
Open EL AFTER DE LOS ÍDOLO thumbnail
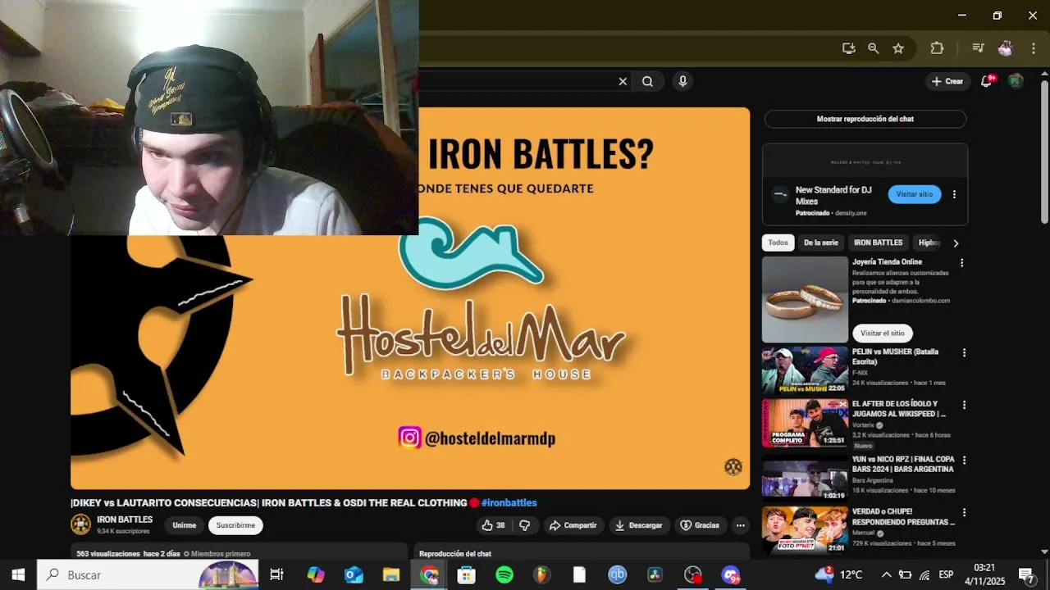coord(805,423)
